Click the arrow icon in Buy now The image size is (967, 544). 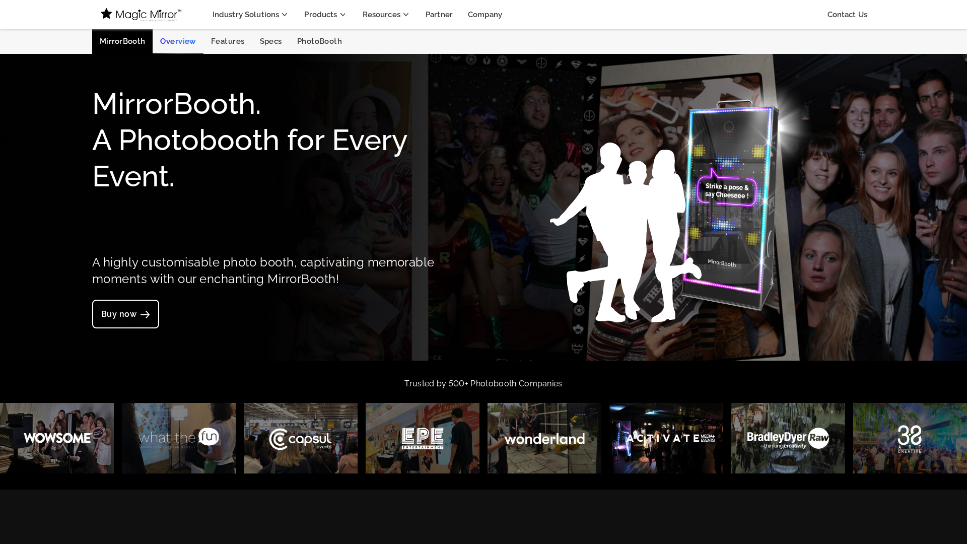click(145, 314)
